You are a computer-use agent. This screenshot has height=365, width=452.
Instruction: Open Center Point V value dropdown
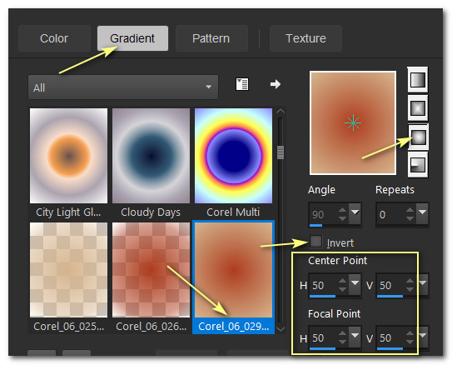click(423, 284)
